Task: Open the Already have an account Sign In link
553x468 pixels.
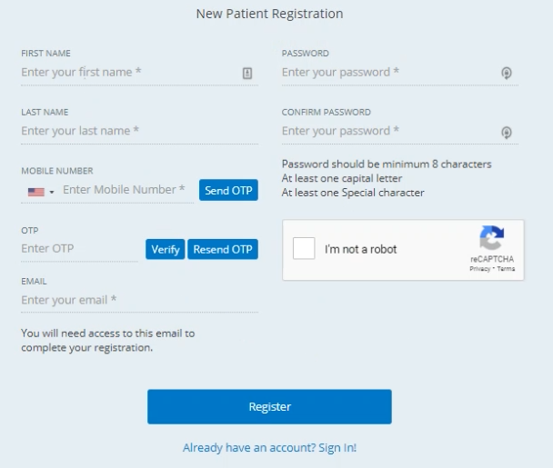Action: tap(269, 448)
